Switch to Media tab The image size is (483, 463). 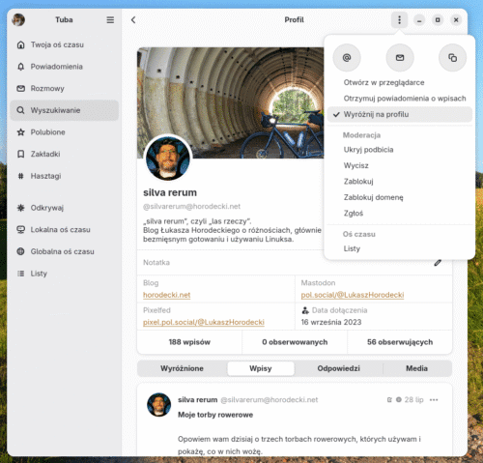tap(416, 368)
